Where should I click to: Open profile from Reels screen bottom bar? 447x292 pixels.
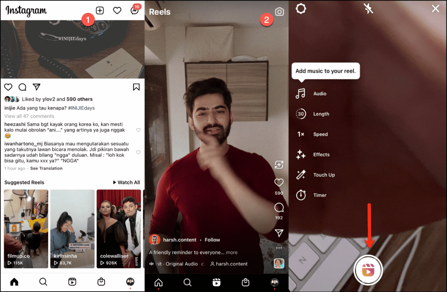click(275, 282)
